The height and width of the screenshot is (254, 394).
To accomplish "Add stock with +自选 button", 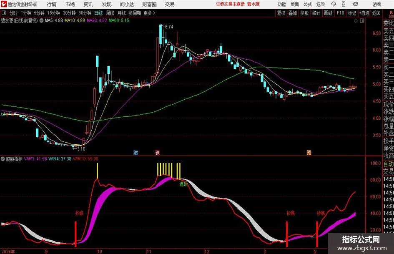I will click(x=364, y=13).
